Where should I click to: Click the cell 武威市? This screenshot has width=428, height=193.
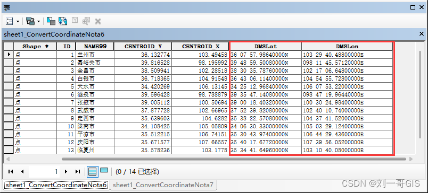point(95,110)
